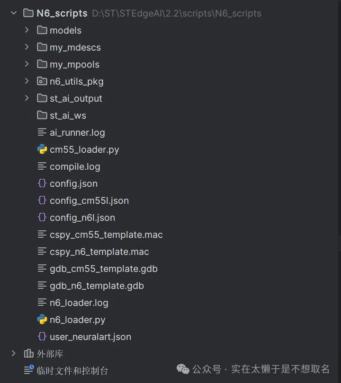Select the compile.log file
Image resolution: width=341 pixels, height=383 pixels.
click(75, 166)
